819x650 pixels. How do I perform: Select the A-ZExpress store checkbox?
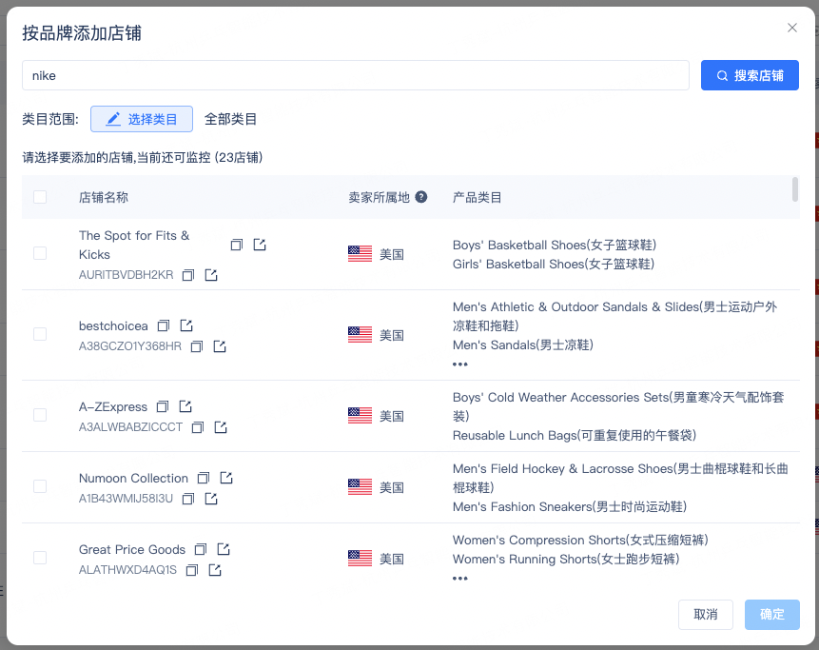40,415
